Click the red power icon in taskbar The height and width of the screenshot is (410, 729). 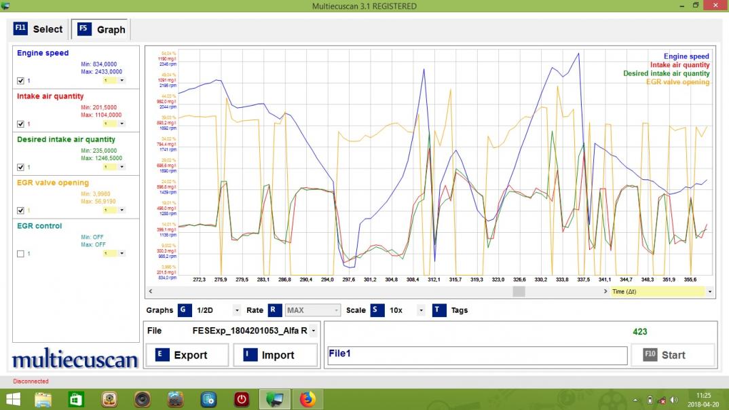point(242,399)
